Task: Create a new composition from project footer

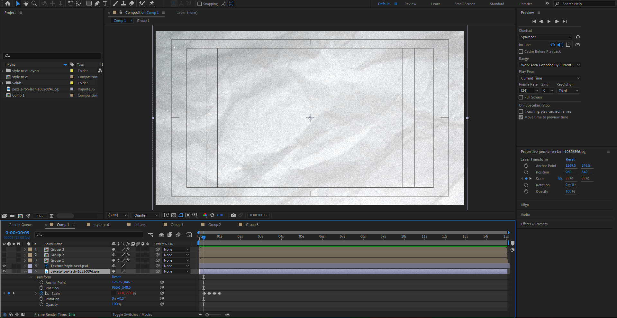Action: tap(20, 216)
